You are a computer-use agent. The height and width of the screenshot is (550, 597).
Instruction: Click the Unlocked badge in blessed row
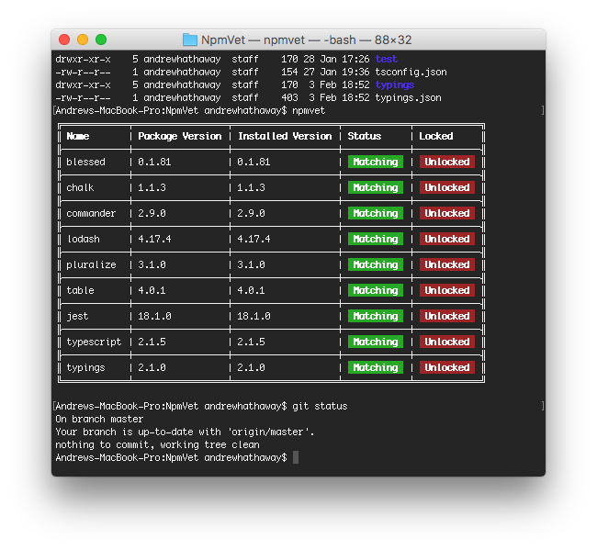tap(447, 162)
